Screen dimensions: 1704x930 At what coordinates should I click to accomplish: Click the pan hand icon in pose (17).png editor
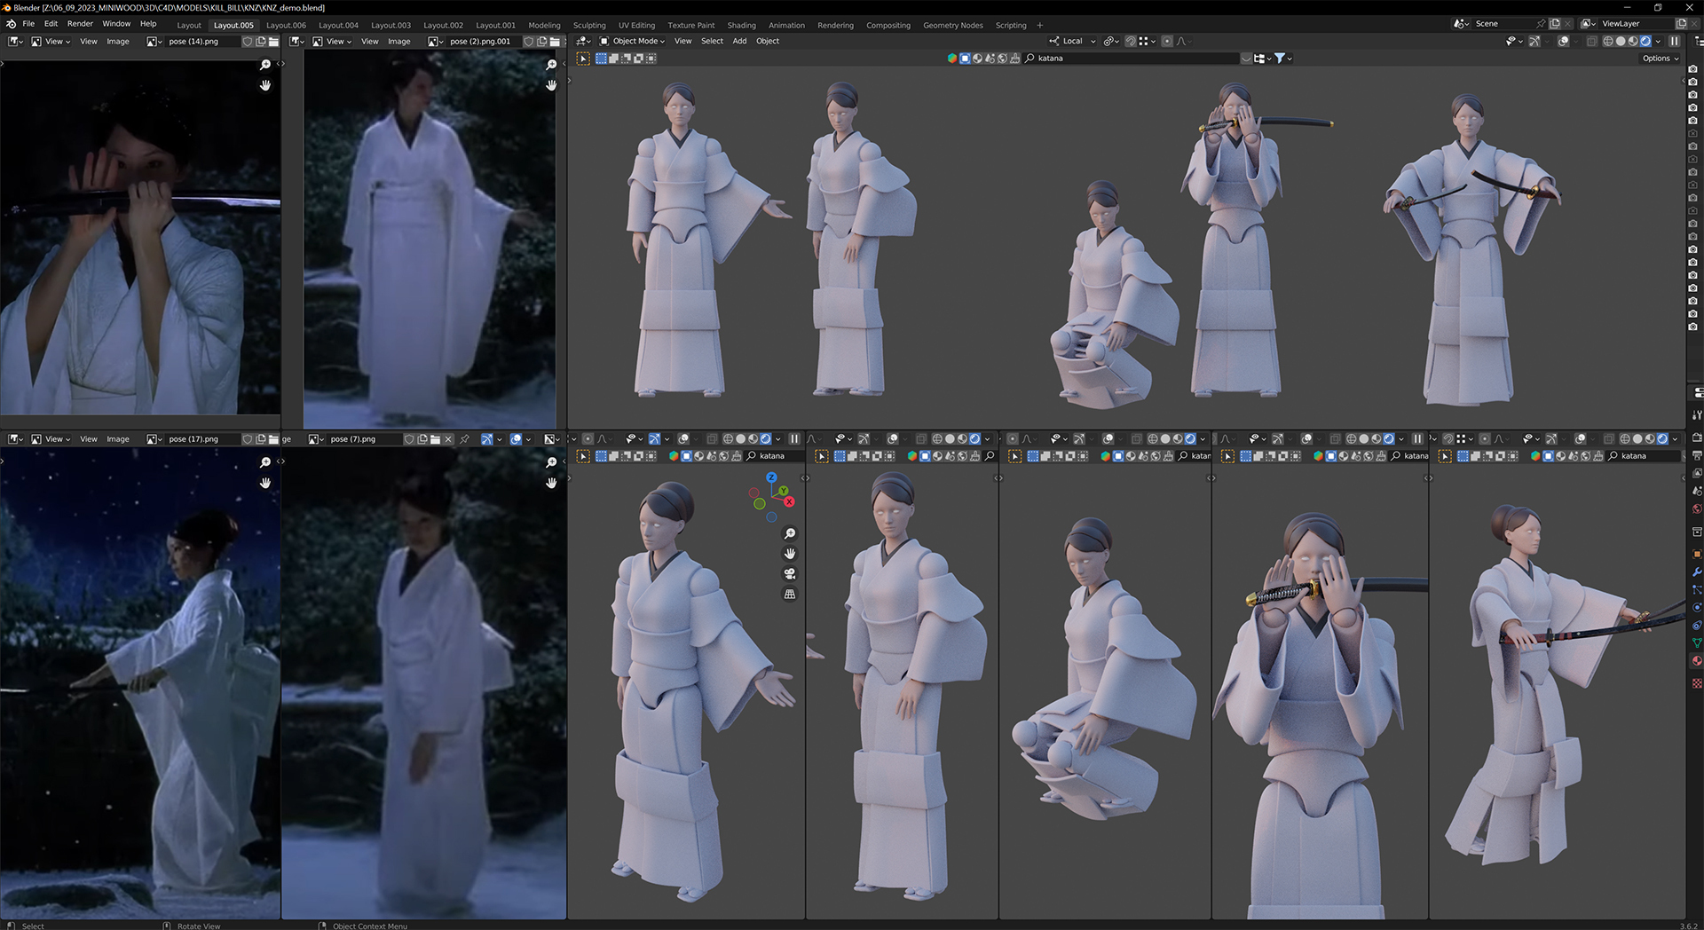[x=264, y=483]
